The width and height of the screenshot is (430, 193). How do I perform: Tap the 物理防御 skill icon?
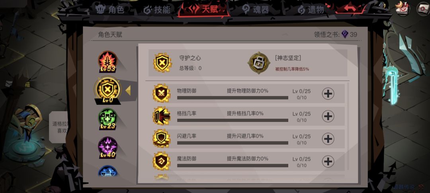coord(161,93)
